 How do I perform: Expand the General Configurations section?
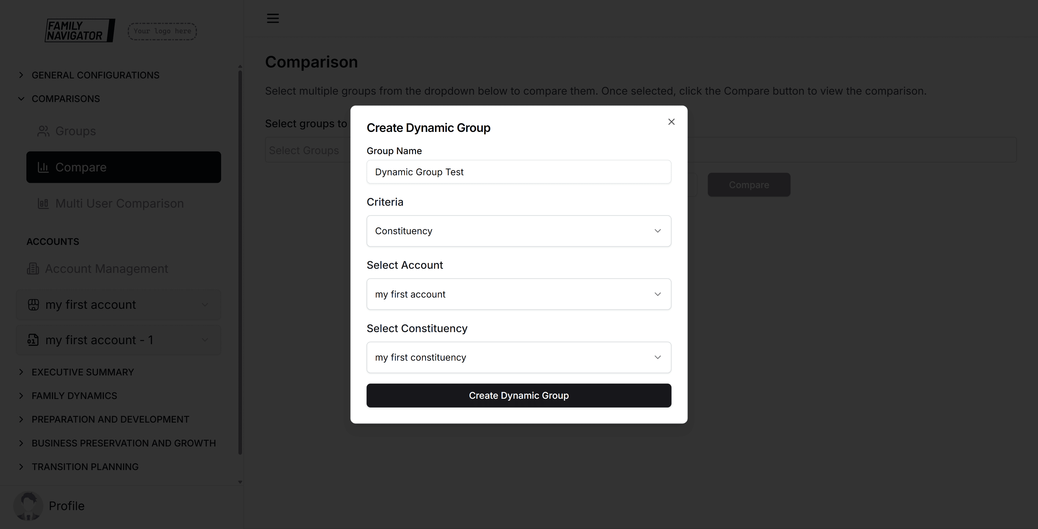[x=95, y=75]
